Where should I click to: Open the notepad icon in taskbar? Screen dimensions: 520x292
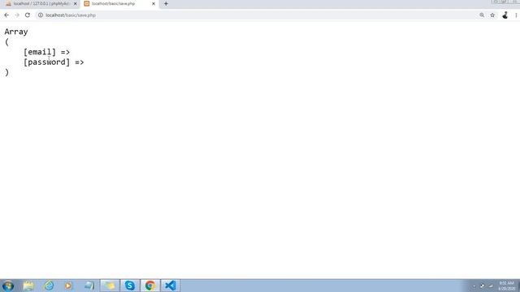coord(29,286)
